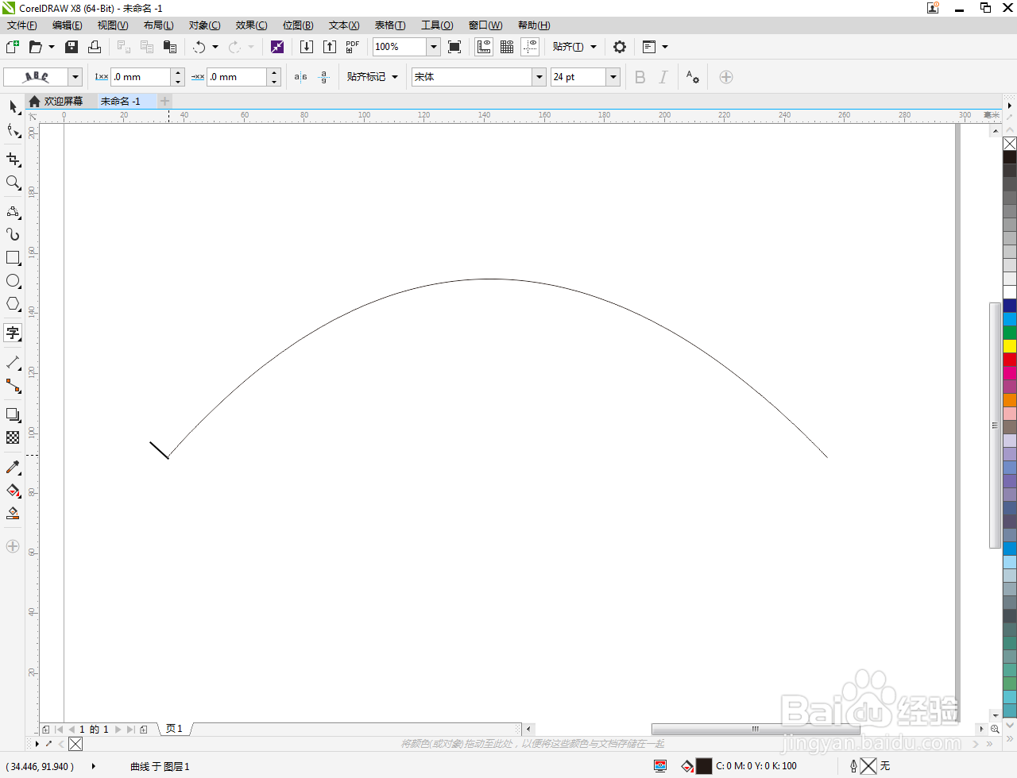Create a new document with New icon
The width and height of the screenshot is (1017, 778).
[13, 47]
